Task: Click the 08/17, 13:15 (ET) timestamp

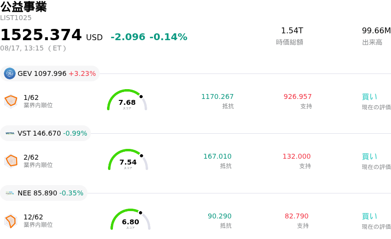Action: [x=33, y=48]
